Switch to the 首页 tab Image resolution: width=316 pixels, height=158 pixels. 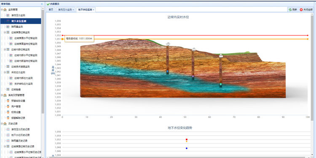coord(51,10)
